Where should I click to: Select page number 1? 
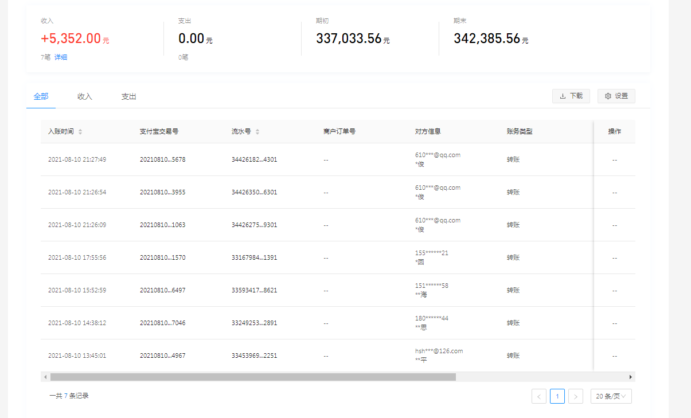pos(557,396)
